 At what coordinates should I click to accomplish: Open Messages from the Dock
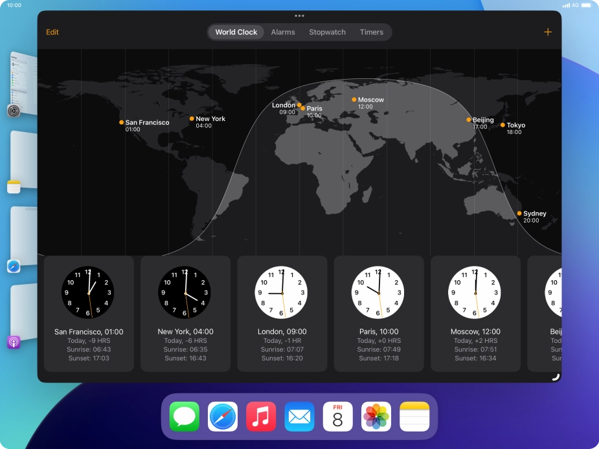pos(184,415)
